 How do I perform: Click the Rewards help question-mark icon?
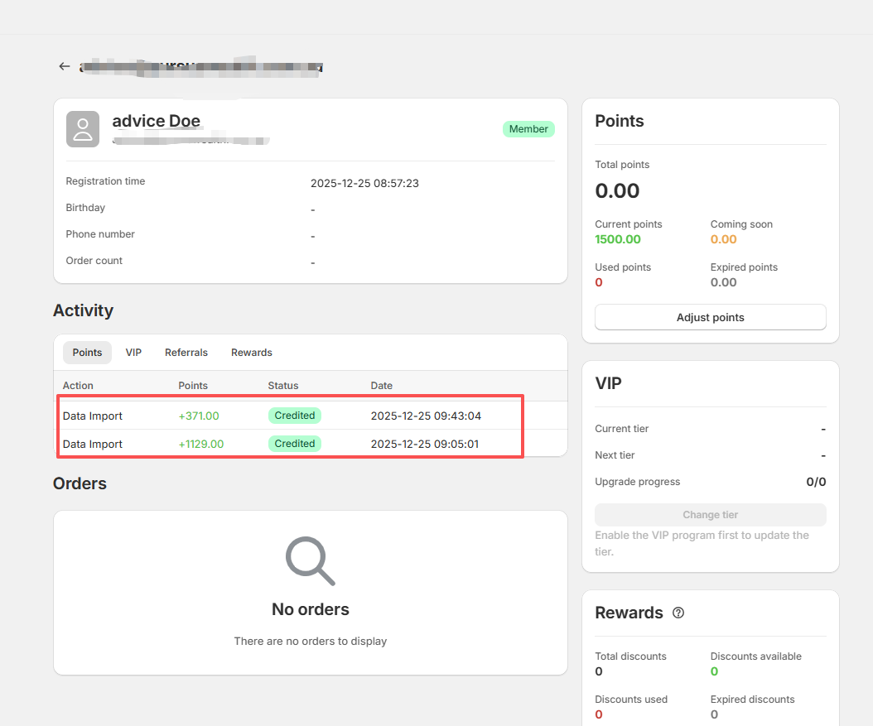pos(678,613)
